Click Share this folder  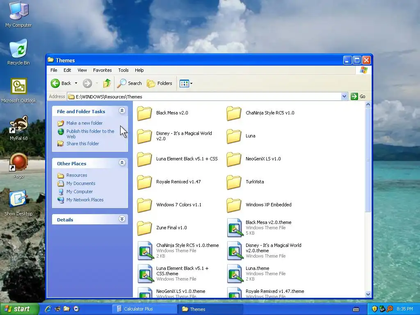[x=82, y=144]
